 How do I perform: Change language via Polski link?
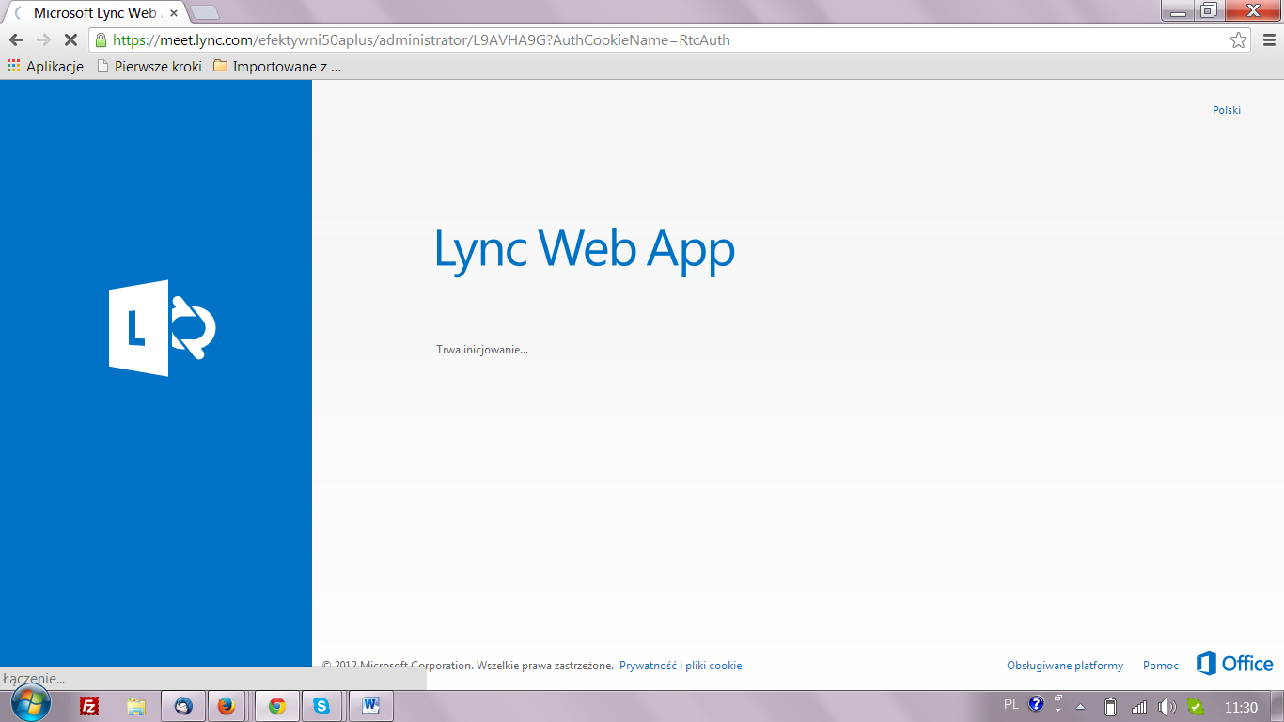tap(1227, 110)
